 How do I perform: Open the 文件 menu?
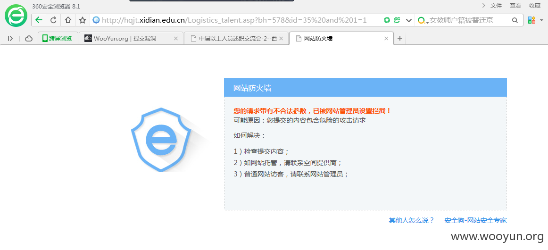pos(496,5)
